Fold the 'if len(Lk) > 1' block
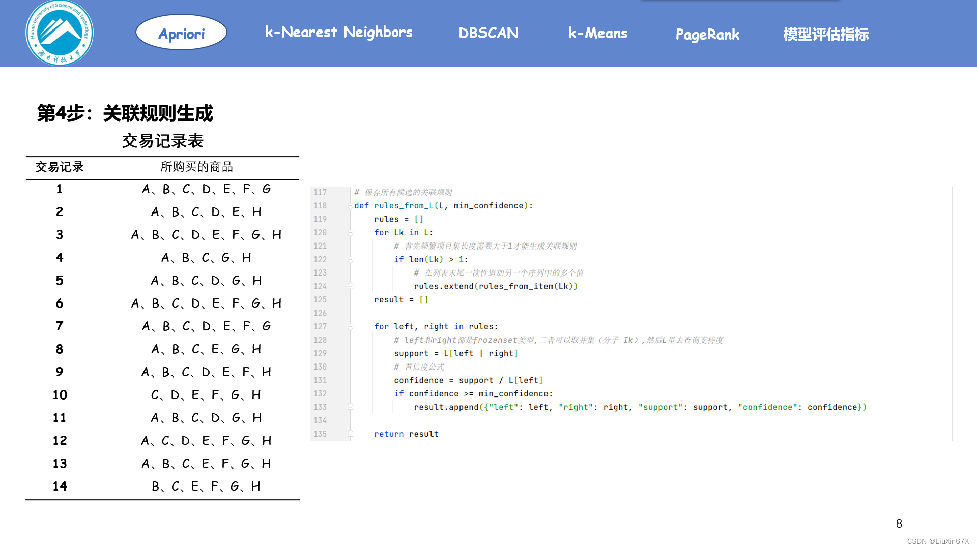This screenshot has height=549, width=977. click(x=350, y=260)
